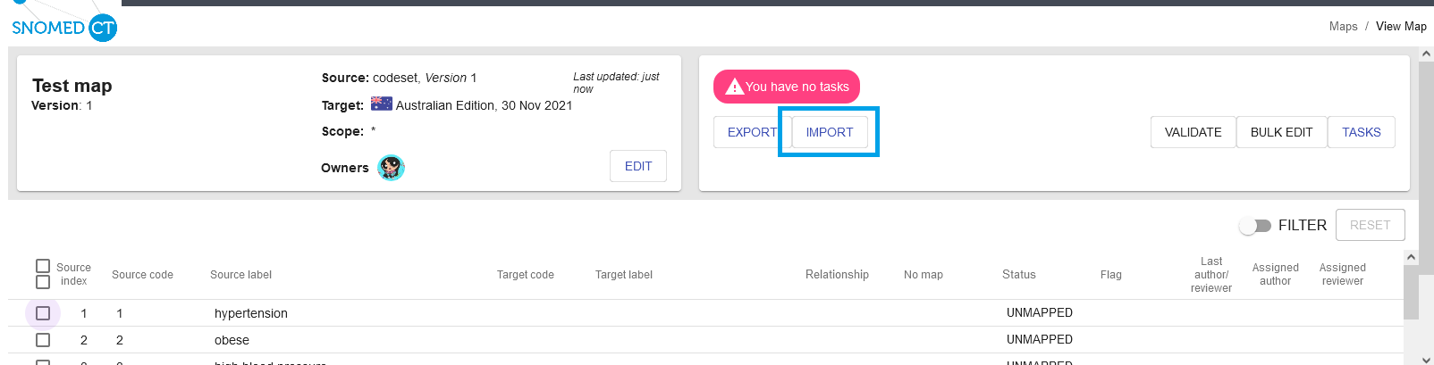Click the Australian flag icon

tap(382, 104)
